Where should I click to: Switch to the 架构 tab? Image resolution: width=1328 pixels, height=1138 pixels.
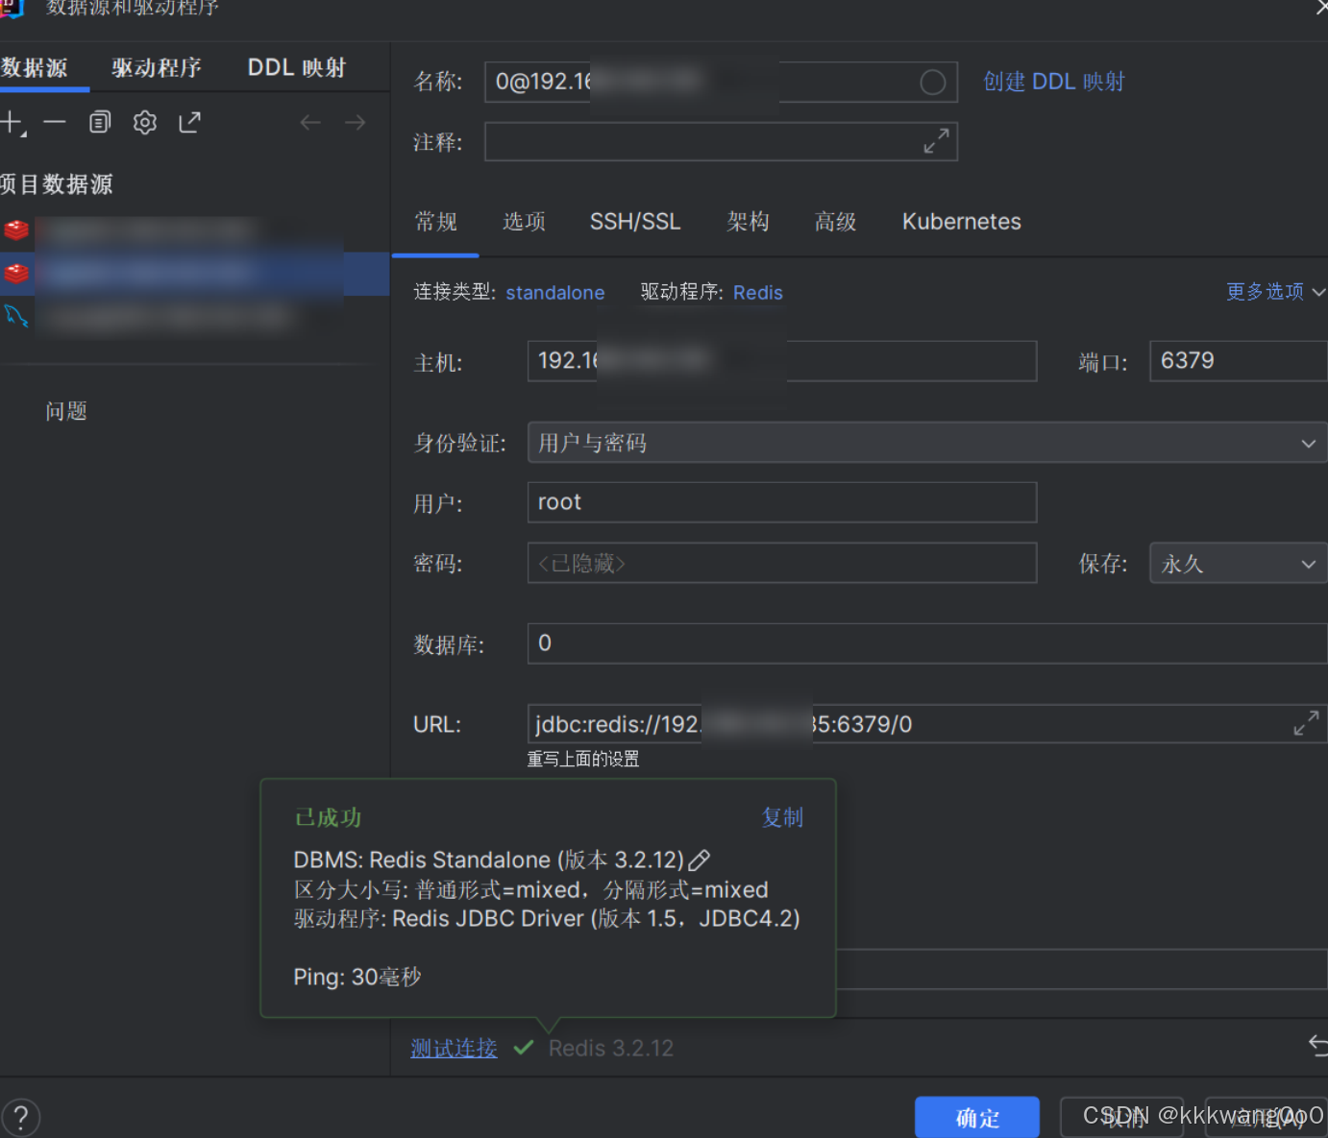point(748,222)
